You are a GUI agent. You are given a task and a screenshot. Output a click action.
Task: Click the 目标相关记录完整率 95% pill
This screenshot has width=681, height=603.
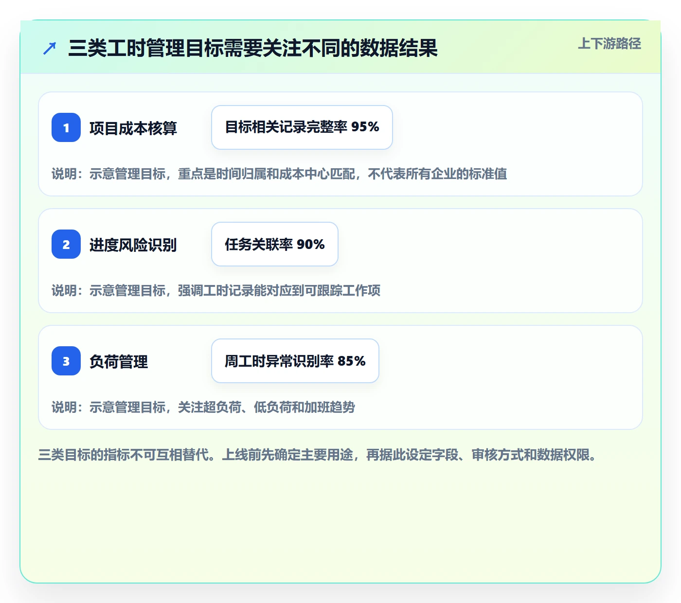click(302, 127)
